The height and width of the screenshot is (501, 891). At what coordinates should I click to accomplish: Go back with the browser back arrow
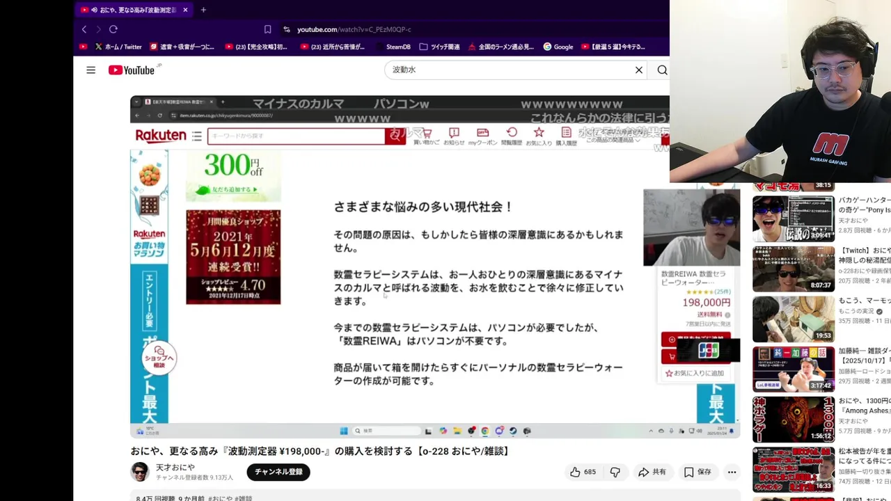pyautogui.click(x=84, y=29)
